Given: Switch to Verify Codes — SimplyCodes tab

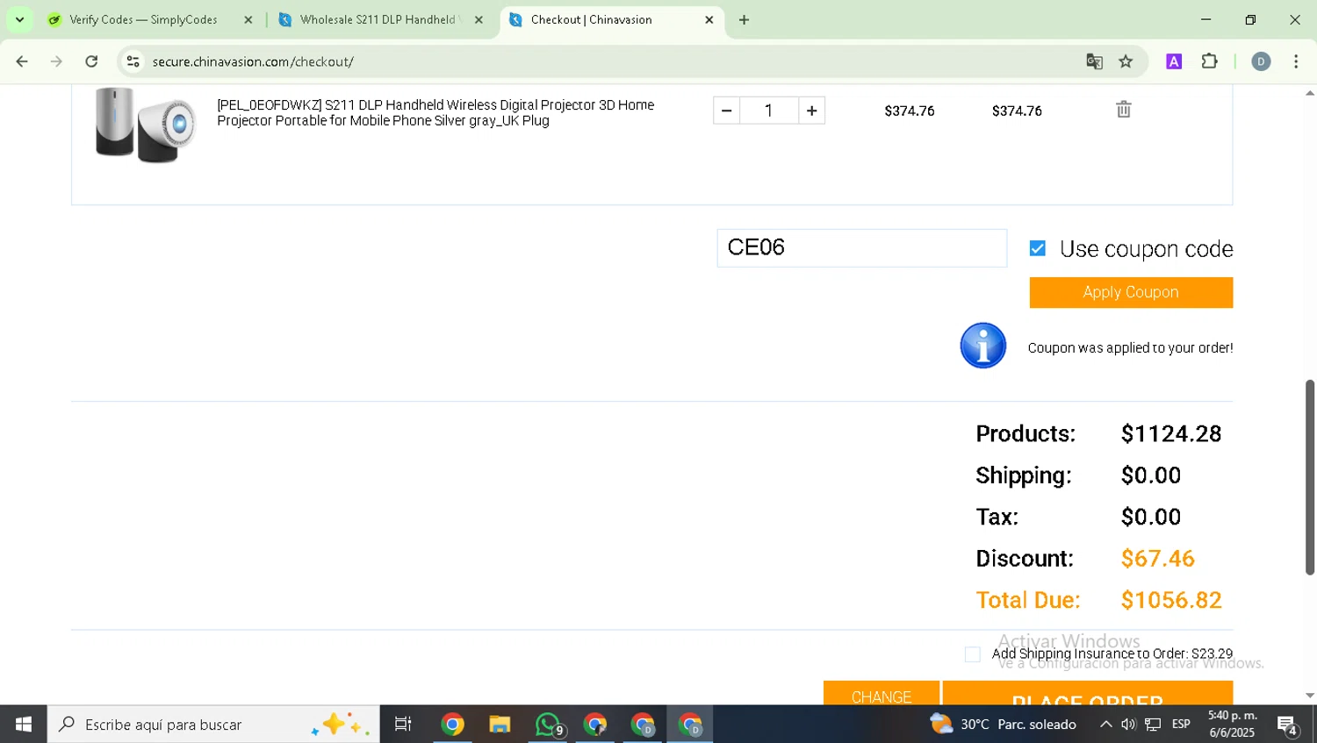Looking at the screenshot, I should (143, 19).
